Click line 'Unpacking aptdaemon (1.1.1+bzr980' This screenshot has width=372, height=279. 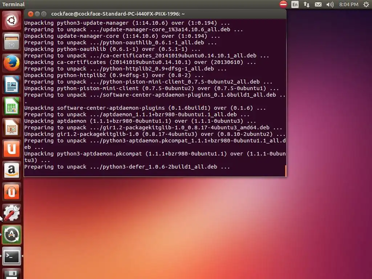[140, 121]
